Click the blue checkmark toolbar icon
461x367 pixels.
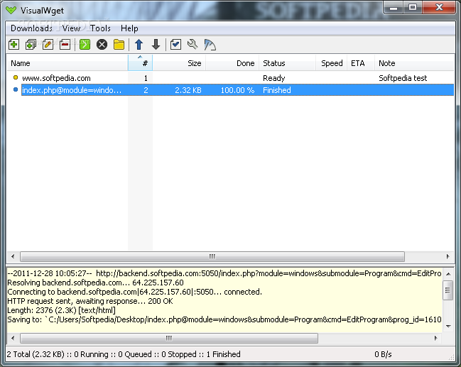pyautogui.click(x=175, y=45)
